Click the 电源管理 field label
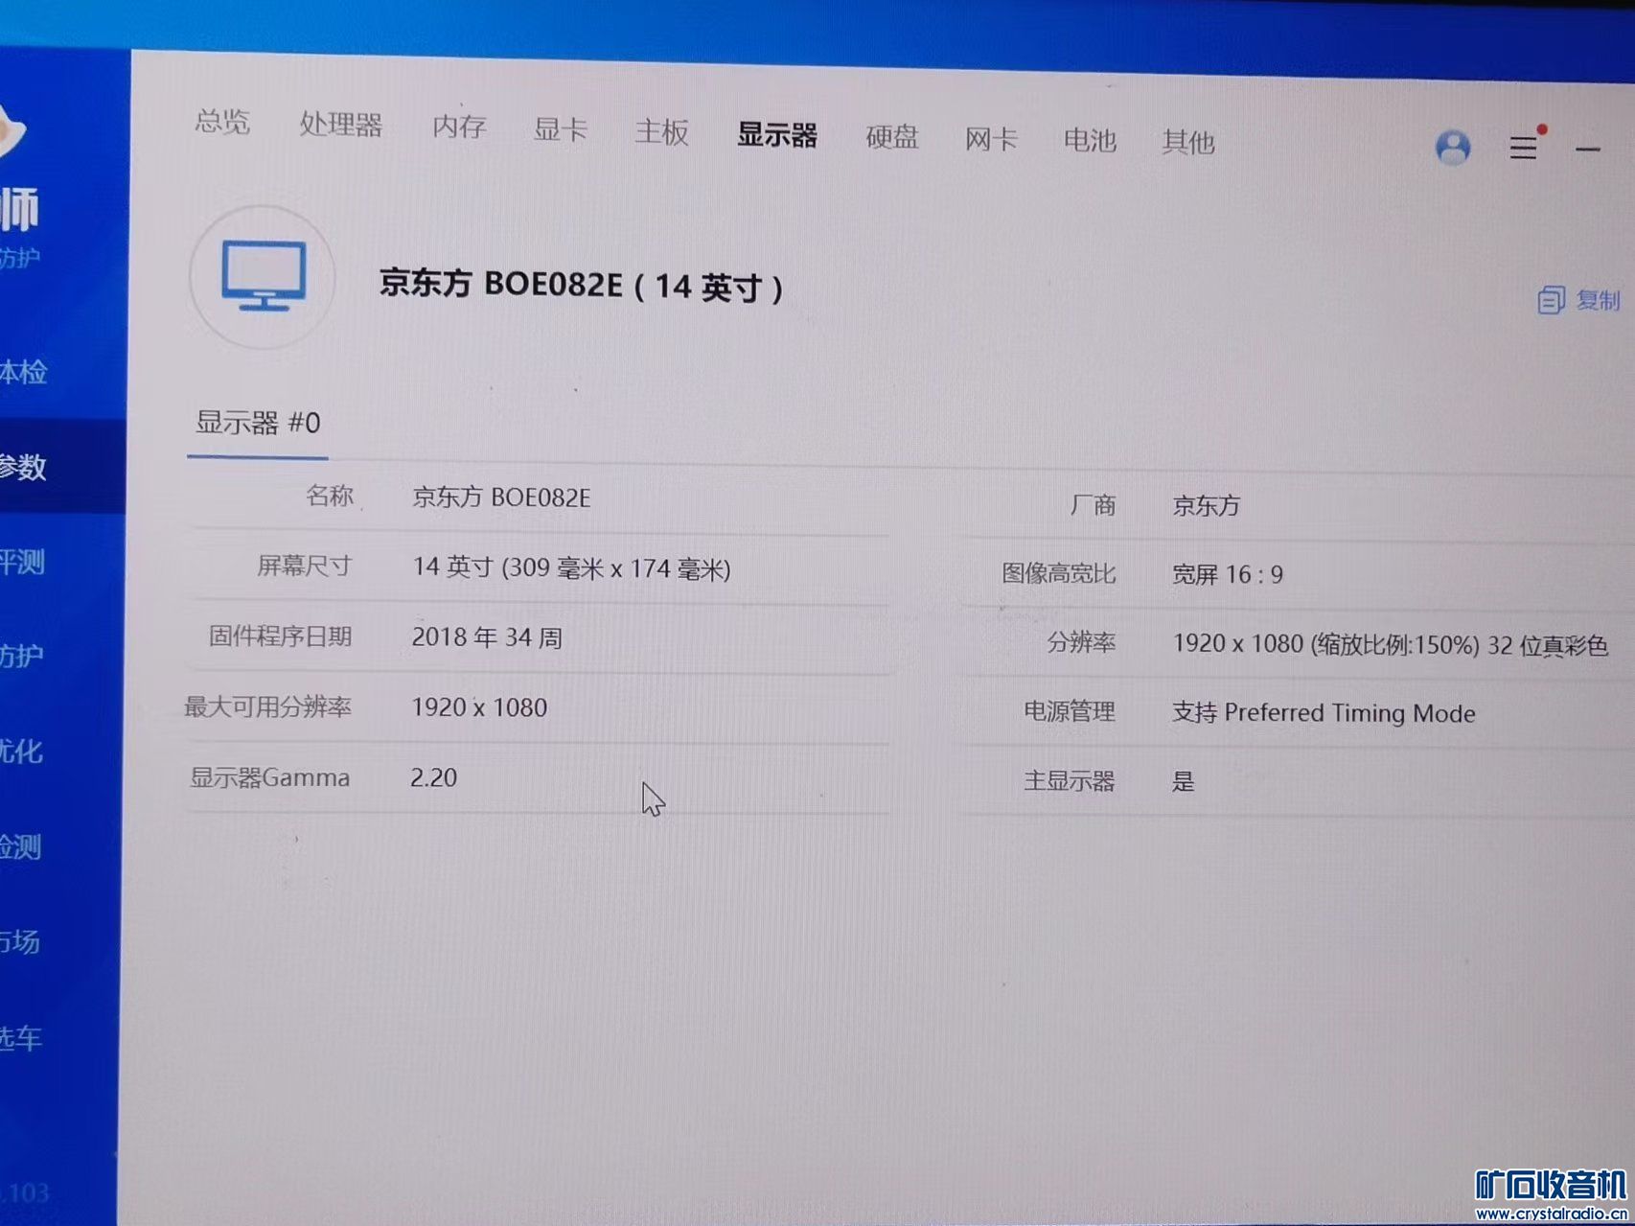The height and width of the screenshot is (1226, 1635). point(1070,711)
